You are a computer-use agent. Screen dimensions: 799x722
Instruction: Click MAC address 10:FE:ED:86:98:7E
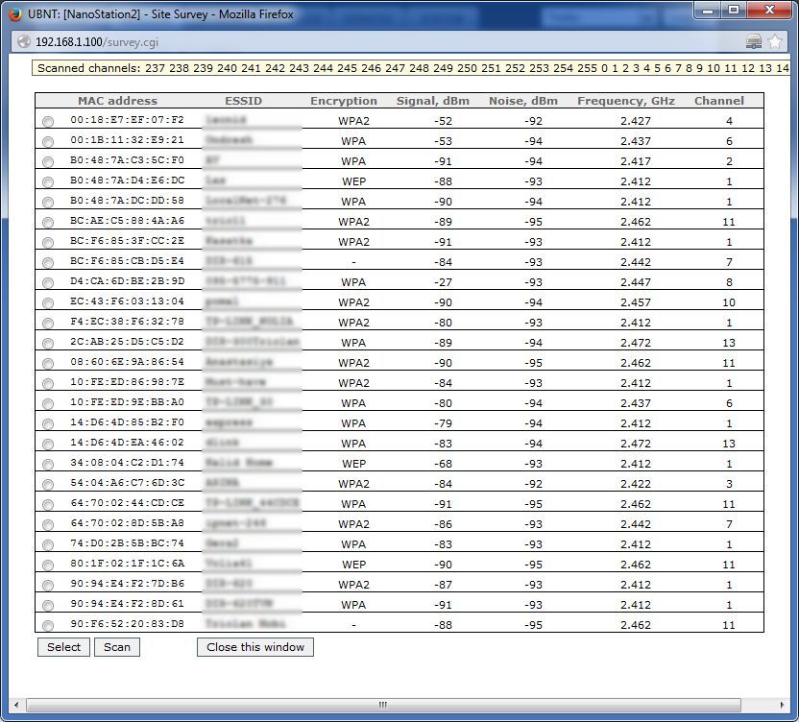[x=128, y=381]
